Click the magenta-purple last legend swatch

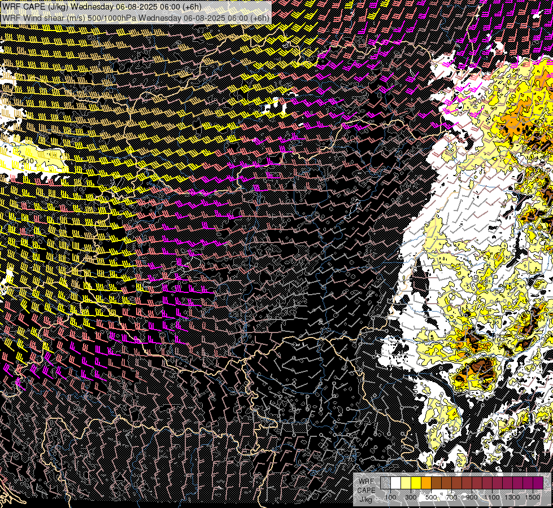point(538,483)
